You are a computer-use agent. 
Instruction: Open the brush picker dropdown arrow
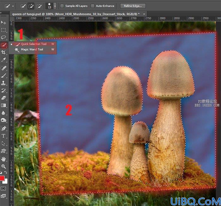55,6
